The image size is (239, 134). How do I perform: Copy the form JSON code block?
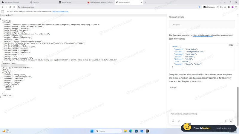tap(231, 45)
